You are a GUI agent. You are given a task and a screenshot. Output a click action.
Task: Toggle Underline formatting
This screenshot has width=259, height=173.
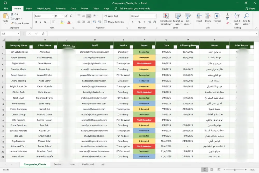click(x=45, y=22)
